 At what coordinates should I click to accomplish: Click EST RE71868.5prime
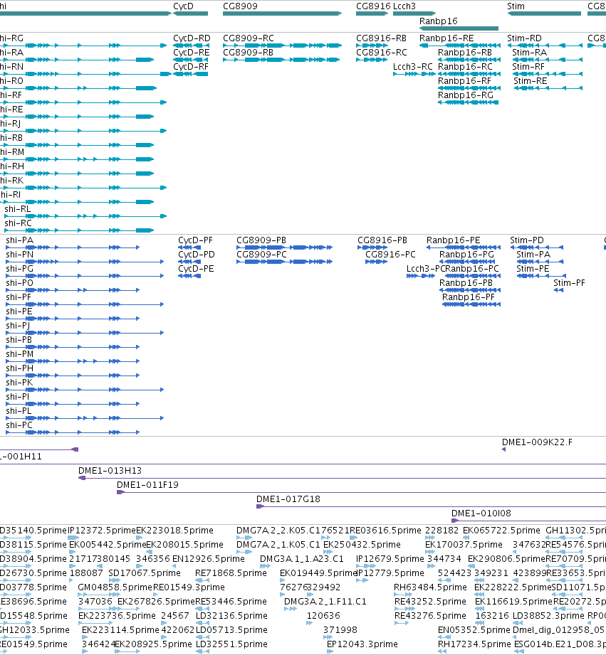tap(231, 573)
